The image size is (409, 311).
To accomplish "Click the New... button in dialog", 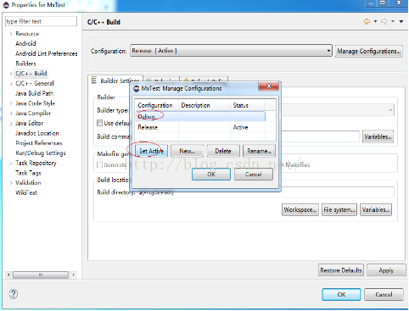I will tap(187, 151).
